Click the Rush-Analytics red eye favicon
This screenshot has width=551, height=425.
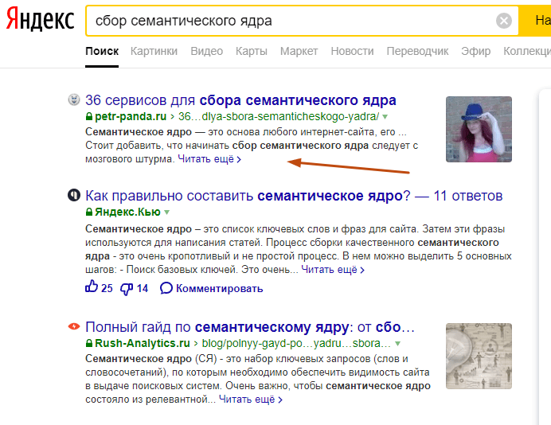[74, 326]
